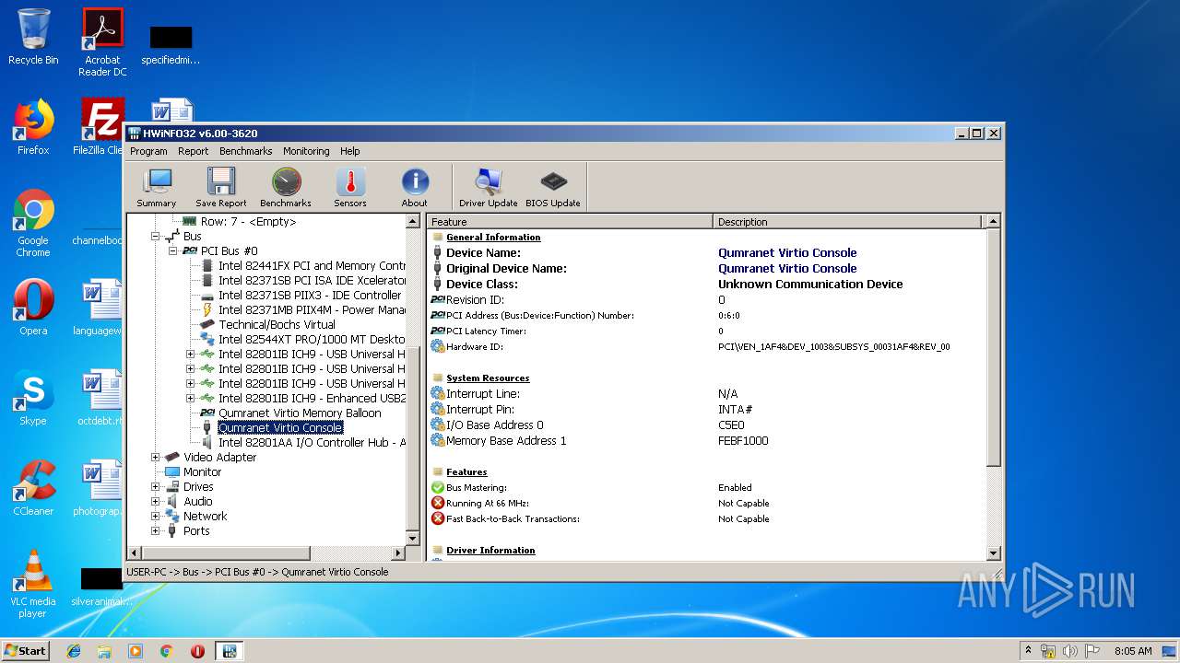Click the Description column header
This screenshot has width=1180, height=663.
848,222
